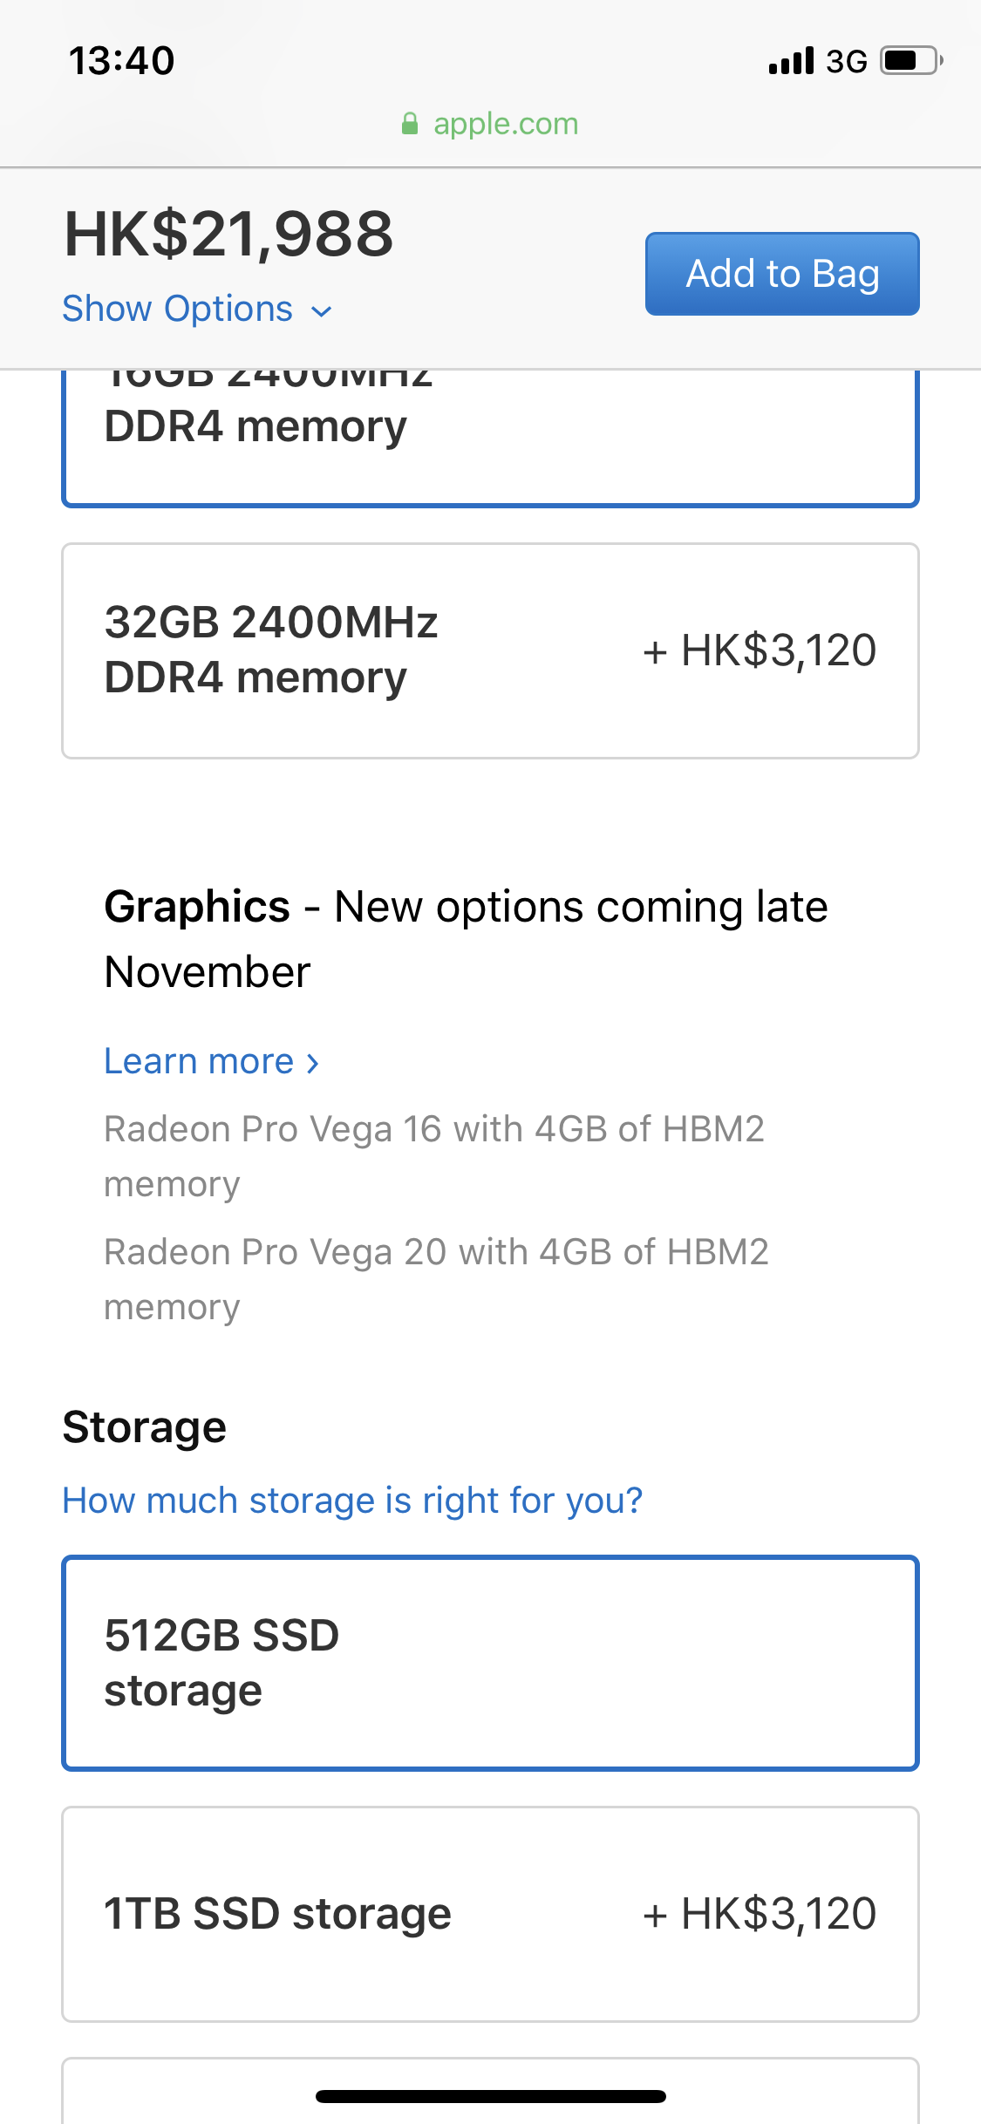Tap apple.com address bar
Screen dimensions: 981x2124
coord(490,124)
